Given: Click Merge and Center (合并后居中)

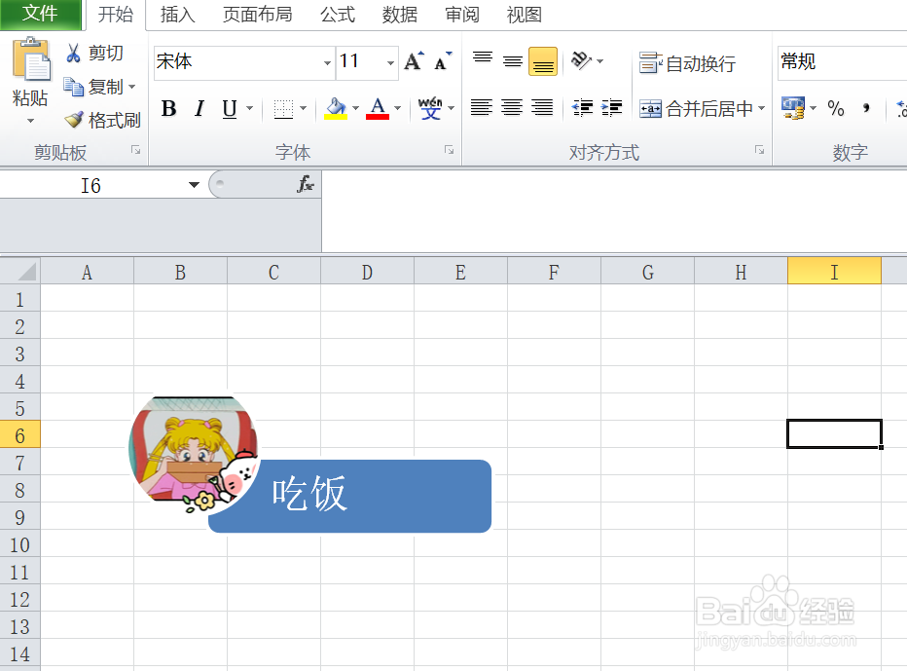Looking at the screenshot, I should click(x=696, y=108).
